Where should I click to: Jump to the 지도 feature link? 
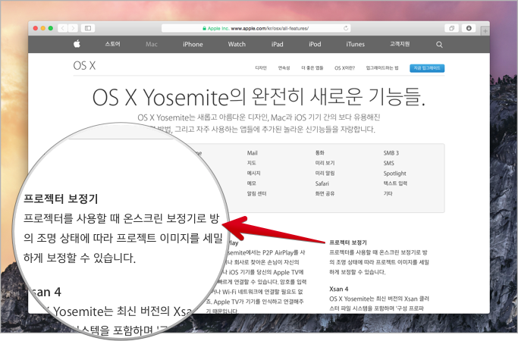pos(251,163)
